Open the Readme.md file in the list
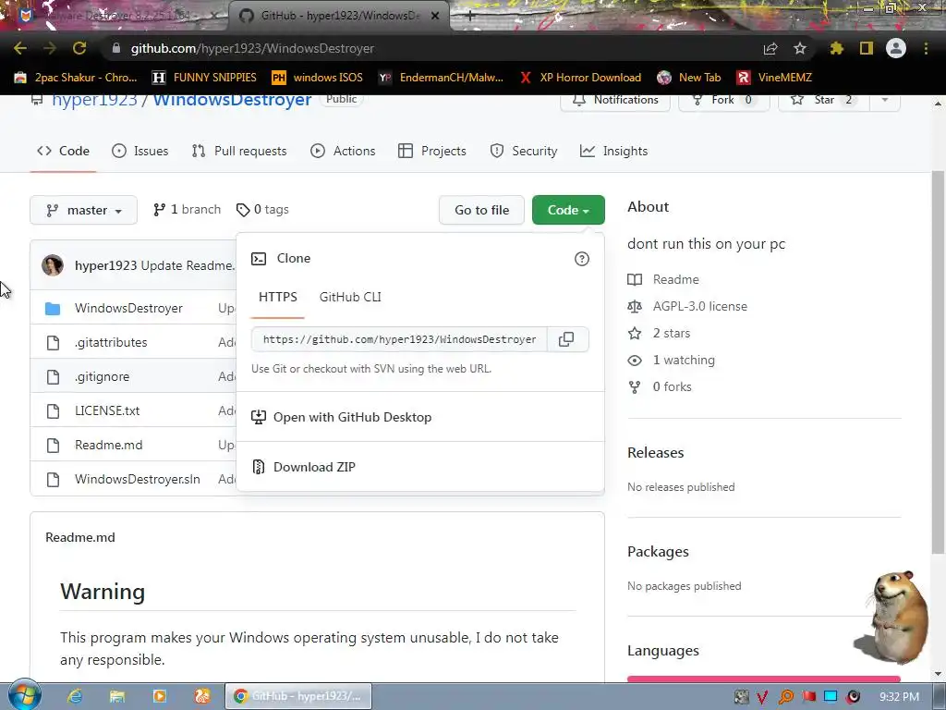Image resolution: width=946 pixels, height=710 pixels. [x=109, y=445]
